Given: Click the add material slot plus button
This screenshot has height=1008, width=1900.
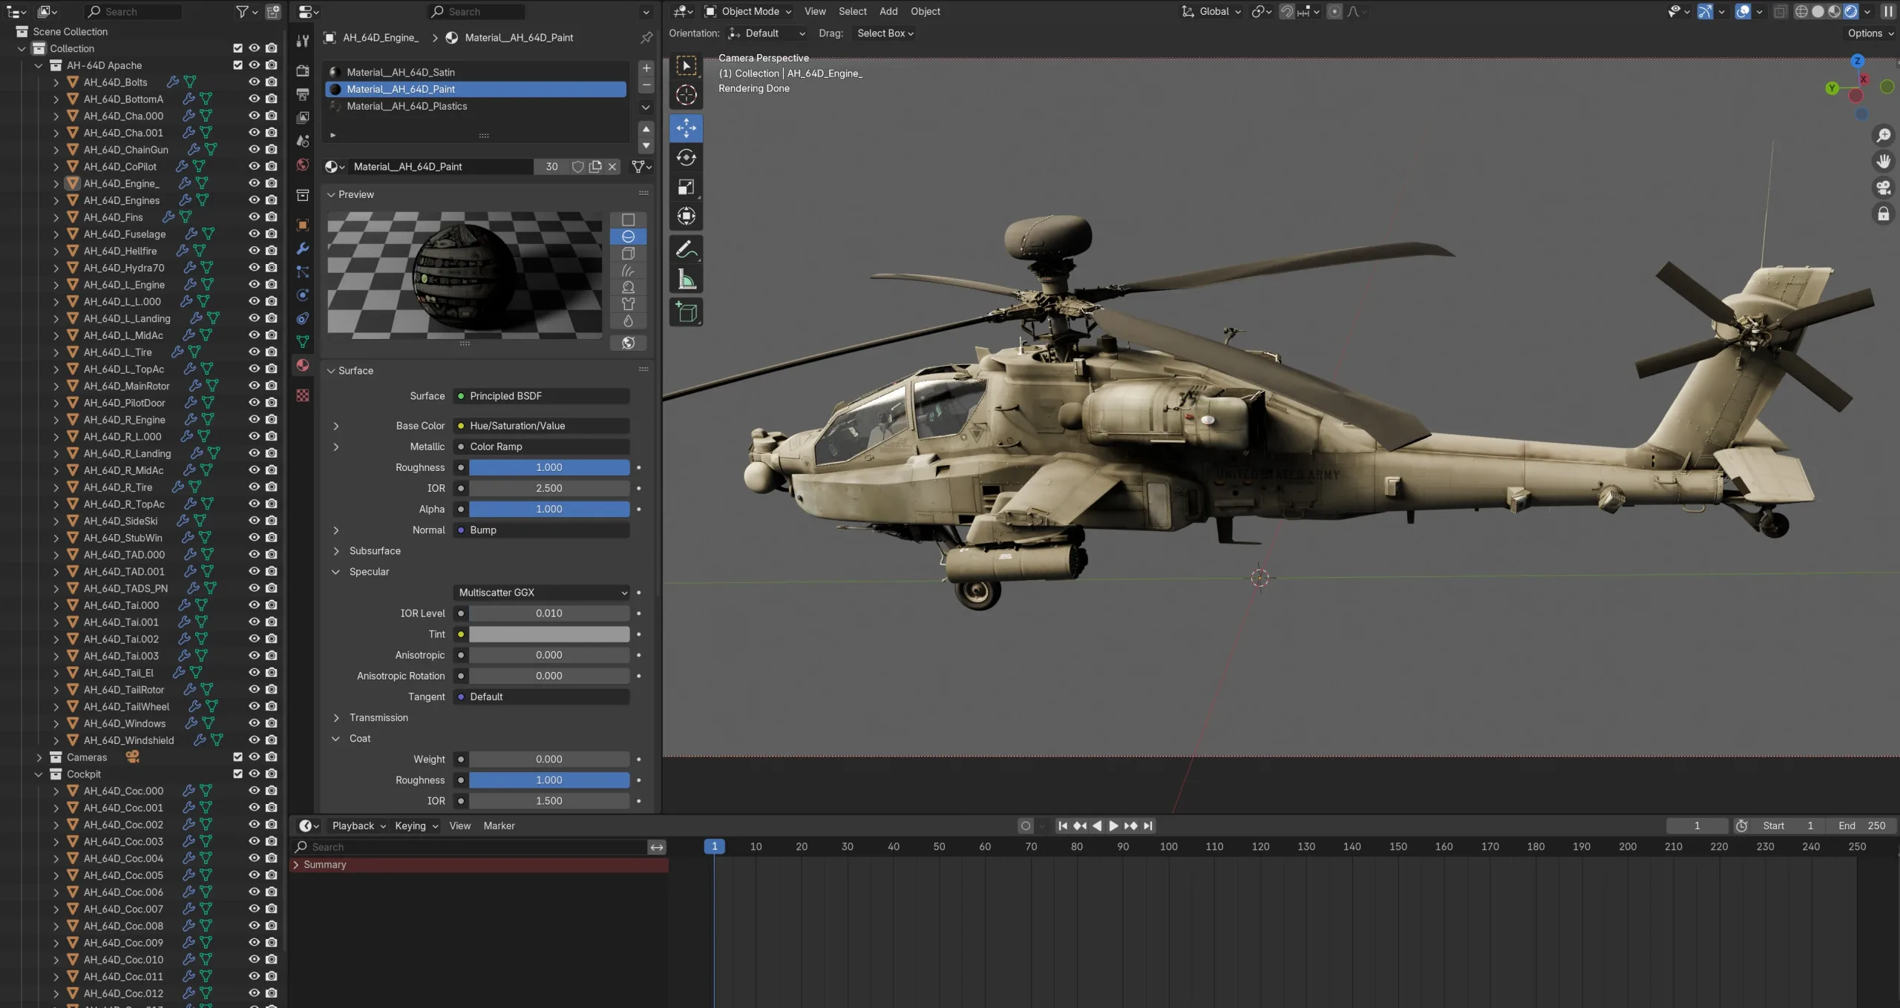Looking at the screenshot, I should coord(646,68).
